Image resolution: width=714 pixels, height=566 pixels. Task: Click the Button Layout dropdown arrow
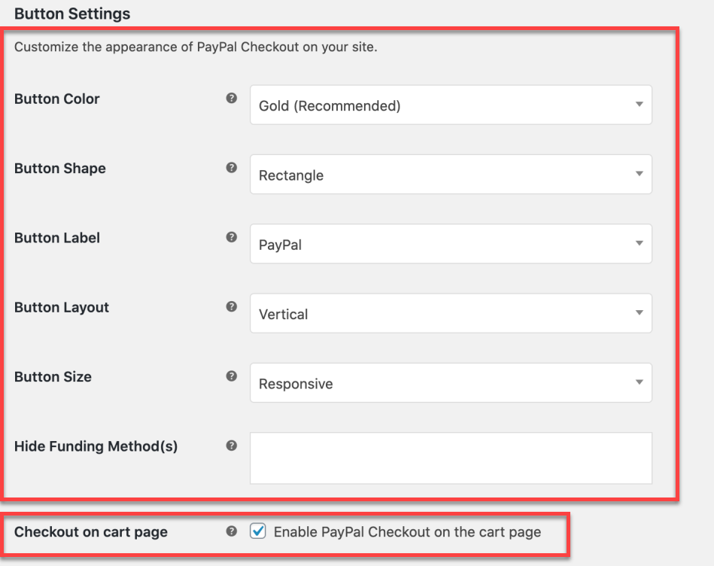pos(640,313)
